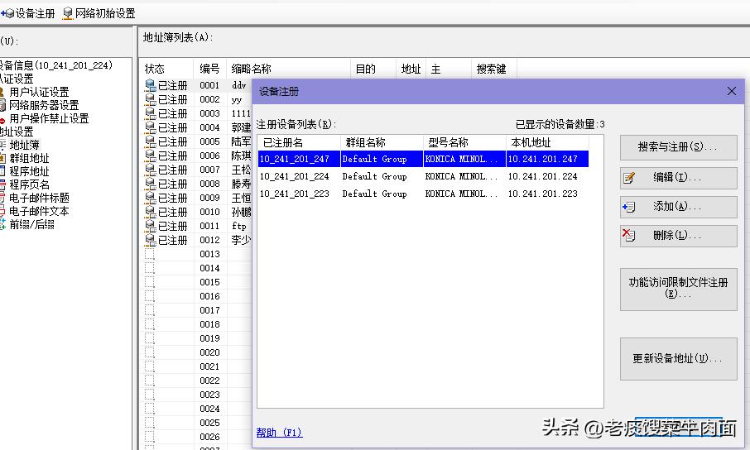This screenshot has width=750, height=450.
Task: Click 功能访问限制文件注册(E)... button
Action: pos(678,289)
